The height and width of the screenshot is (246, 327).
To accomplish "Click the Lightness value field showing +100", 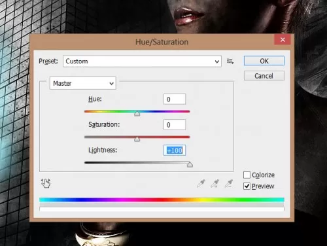I will point(175,150).
